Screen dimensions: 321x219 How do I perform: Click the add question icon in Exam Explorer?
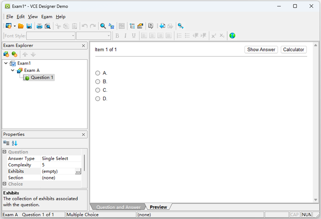tap(14, 55)
